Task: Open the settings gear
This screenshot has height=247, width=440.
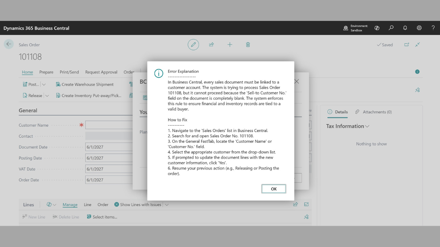Action: click(x=419, y=28)
